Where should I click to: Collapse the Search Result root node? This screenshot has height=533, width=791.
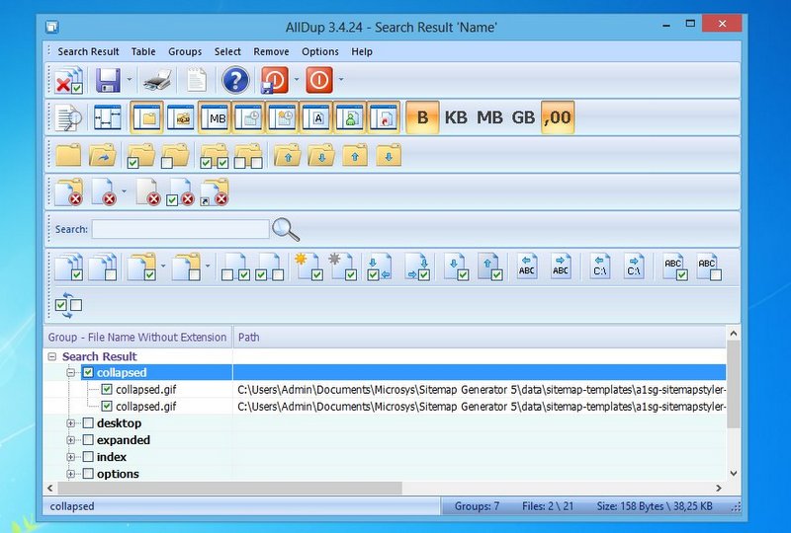click(x=52, y=356)
